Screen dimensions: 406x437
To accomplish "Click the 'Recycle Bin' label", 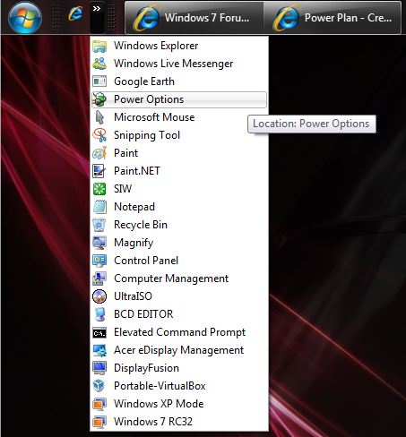I will point(141,225).
